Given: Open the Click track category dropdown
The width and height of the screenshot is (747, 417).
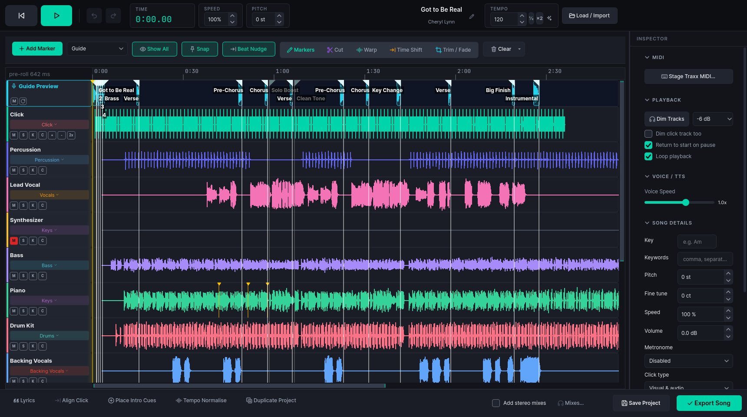Looking at the screenshot, I should pos(50,125).
